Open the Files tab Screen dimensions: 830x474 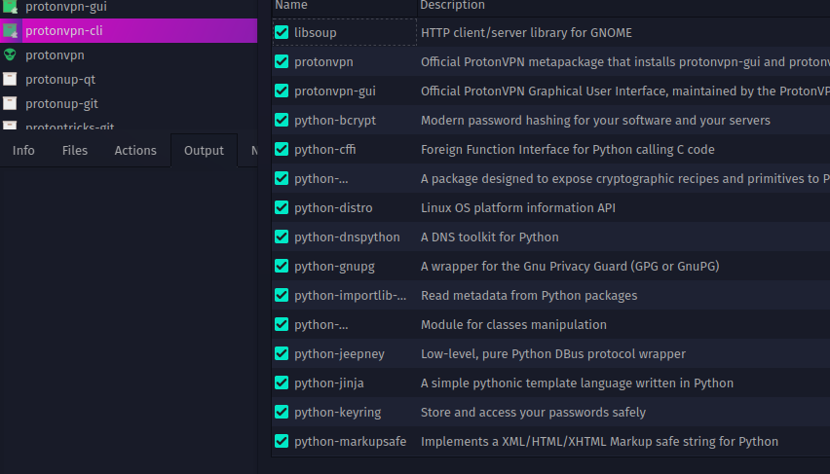74,150
